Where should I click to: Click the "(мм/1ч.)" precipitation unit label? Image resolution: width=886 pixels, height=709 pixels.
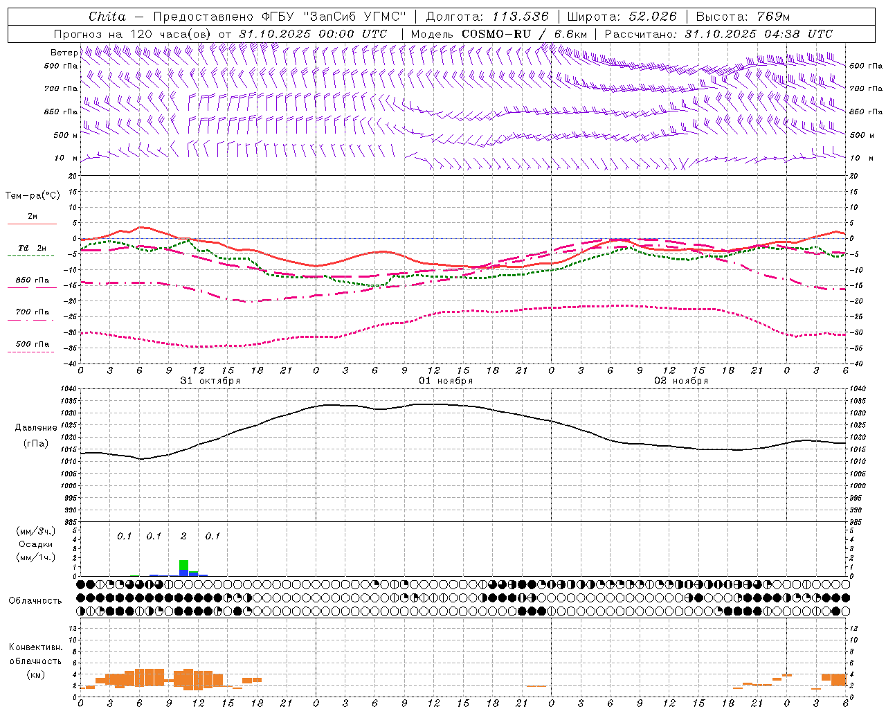point(36,557)
